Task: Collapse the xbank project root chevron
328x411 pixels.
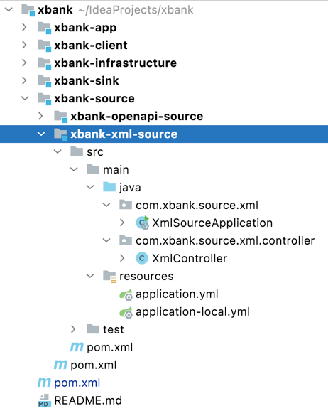Action: tap(9, 10)
